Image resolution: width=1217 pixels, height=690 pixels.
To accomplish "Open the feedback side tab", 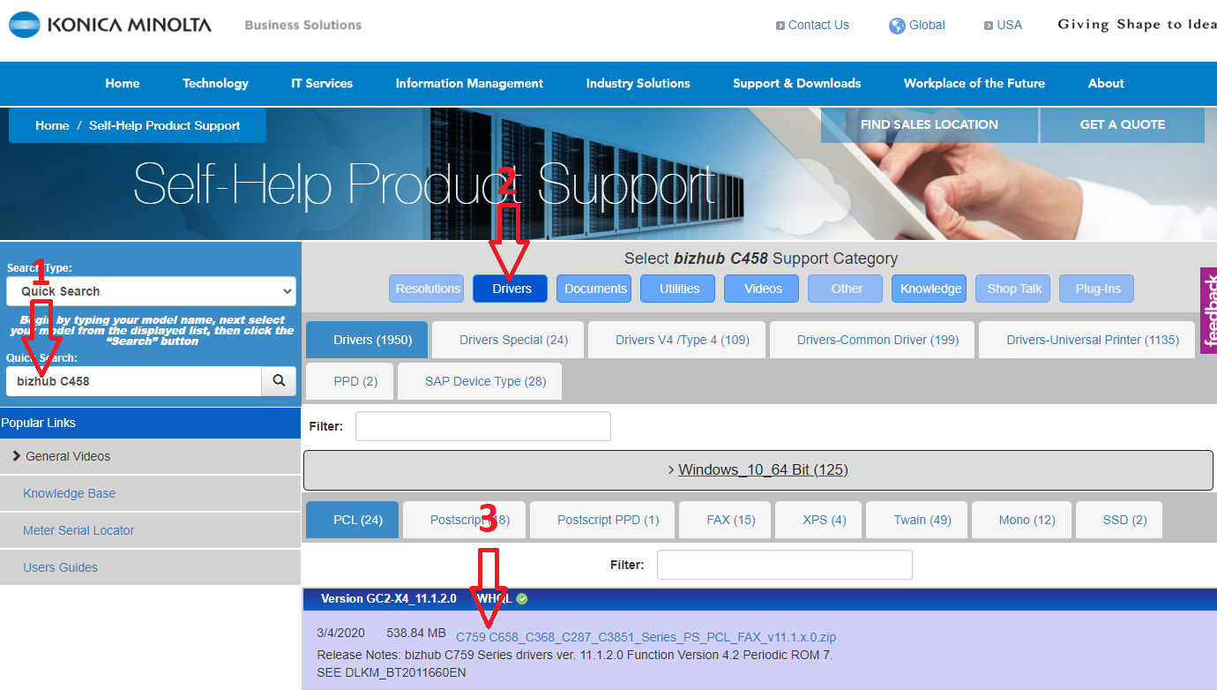I will 1208,311.
